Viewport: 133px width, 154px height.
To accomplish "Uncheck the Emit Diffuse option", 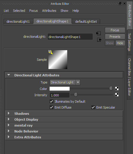I will tap(51, 107).
